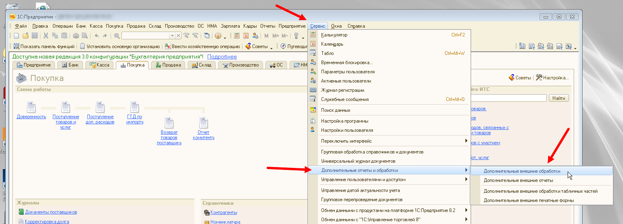Image resolution: width=623 pixels, height=224 pixels.
Task: Switch to the Склад tab
Action: point(202,65)
